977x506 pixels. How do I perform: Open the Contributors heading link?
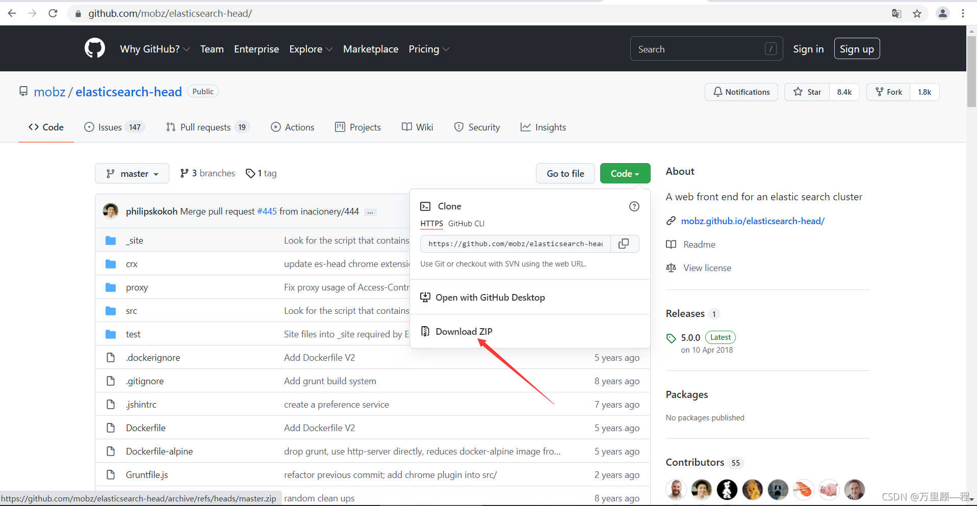click(695, 462)
